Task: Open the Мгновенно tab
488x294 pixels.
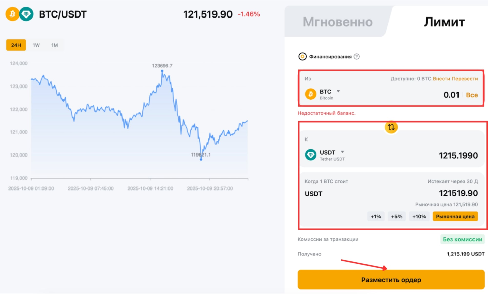Action: click(338, 22)
